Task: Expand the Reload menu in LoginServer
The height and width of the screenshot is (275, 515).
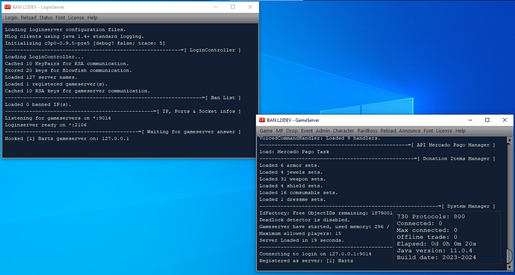Action: [28, 18]
